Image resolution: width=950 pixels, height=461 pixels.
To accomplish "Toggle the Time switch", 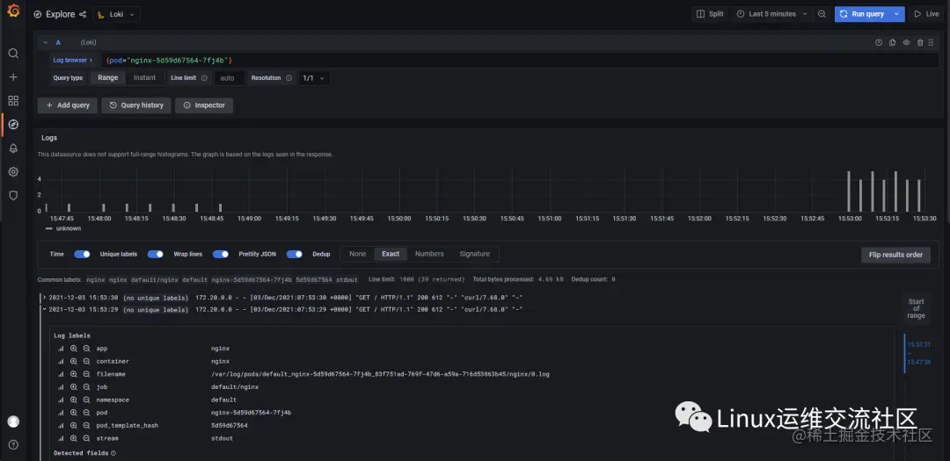I will pyautogui.click(x=82, y=254).
